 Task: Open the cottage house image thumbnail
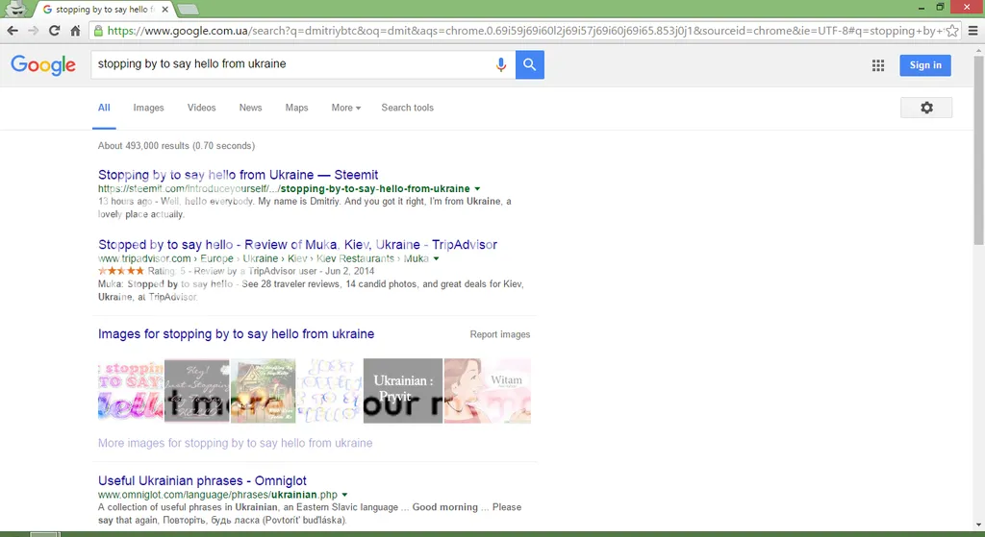tap(264, 391)
